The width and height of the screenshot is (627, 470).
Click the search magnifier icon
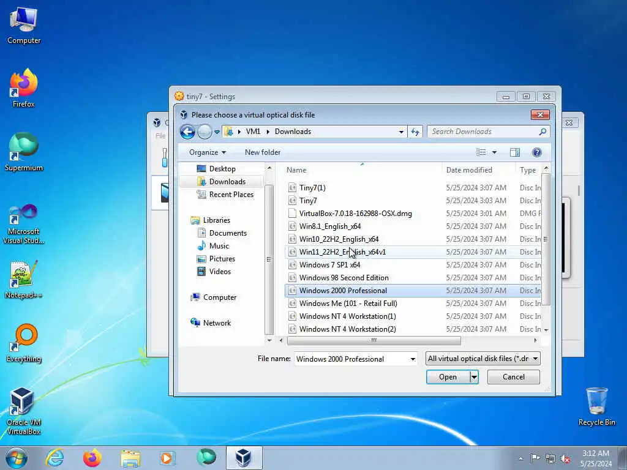543,132
